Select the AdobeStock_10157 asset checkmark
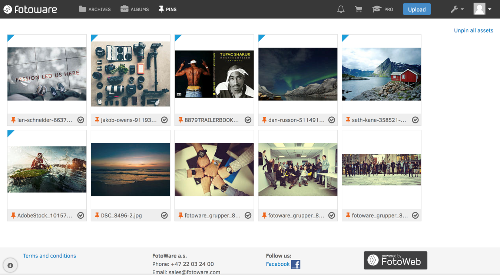Screen dimensions: 500x275 tap(80, 215)
